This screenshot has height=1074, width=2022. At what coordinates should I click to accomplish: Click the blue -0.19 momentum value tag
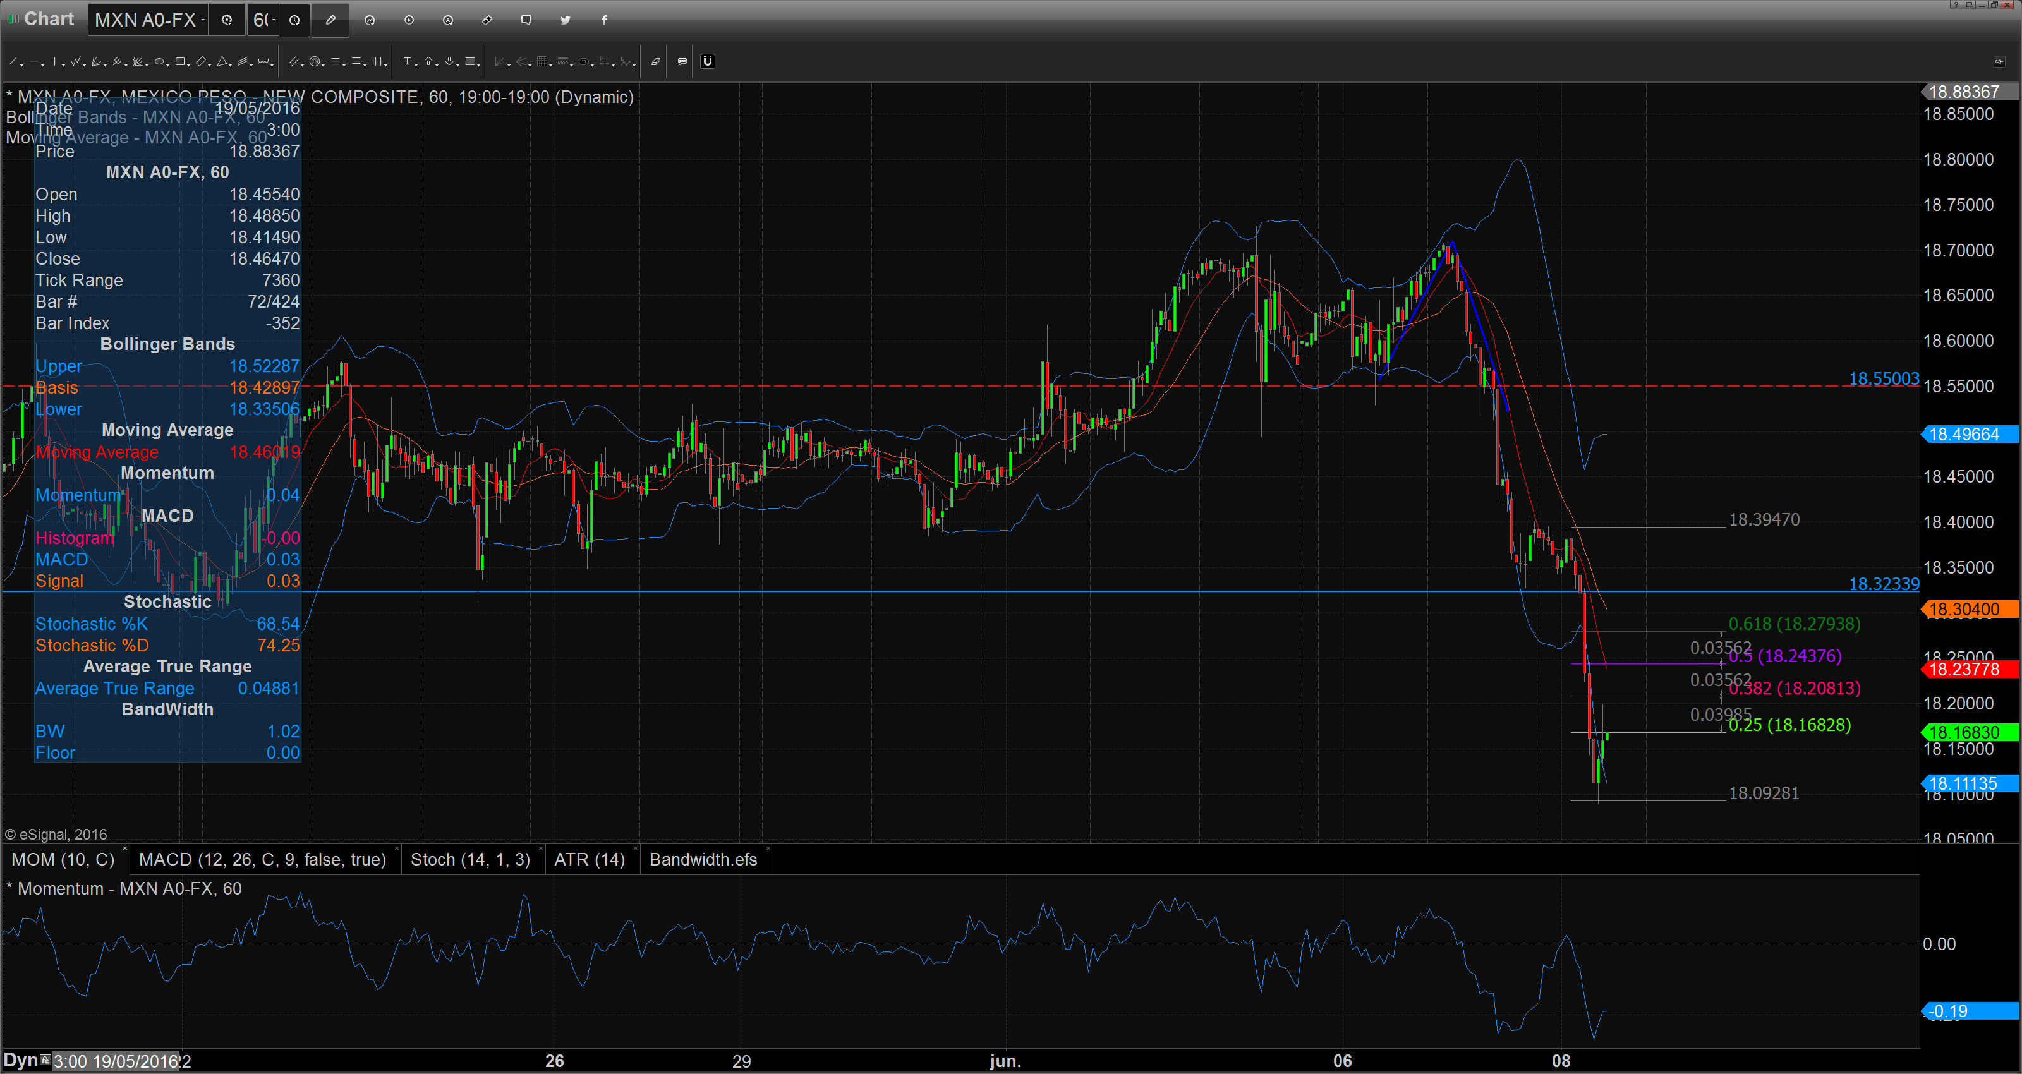[1970, 1011]
